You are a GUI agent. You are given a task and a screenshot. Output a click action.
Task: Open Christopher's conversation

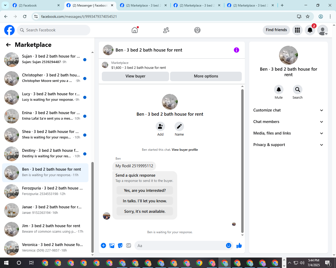coord(45,79)
